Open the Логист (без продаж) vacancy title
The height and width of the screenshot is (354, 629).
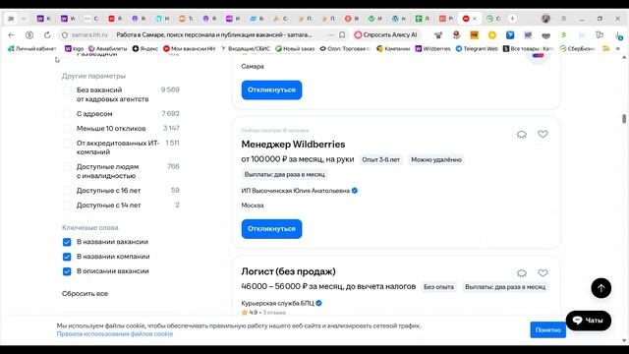pos(288,271)
